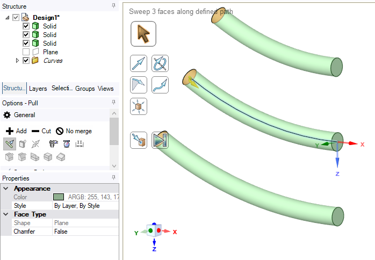Image resolution: width=375 pixels, height=260 pixels.
Task: Click the Pull both sides arrows icon
Action: [x=35, y=144]
